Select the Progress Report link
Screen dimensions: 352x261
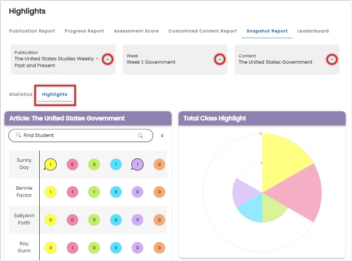pos(84,31)
